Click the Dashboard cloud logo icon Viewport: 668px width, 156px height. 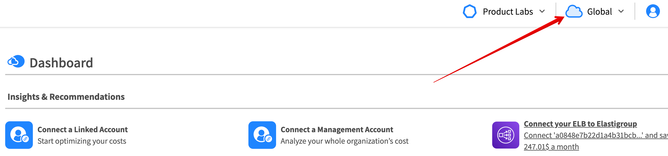[16, 62]
